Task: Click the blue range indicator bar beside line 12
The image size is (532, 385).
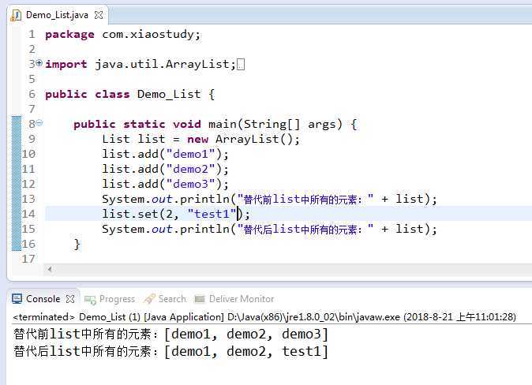Action: tap(17, 184)
